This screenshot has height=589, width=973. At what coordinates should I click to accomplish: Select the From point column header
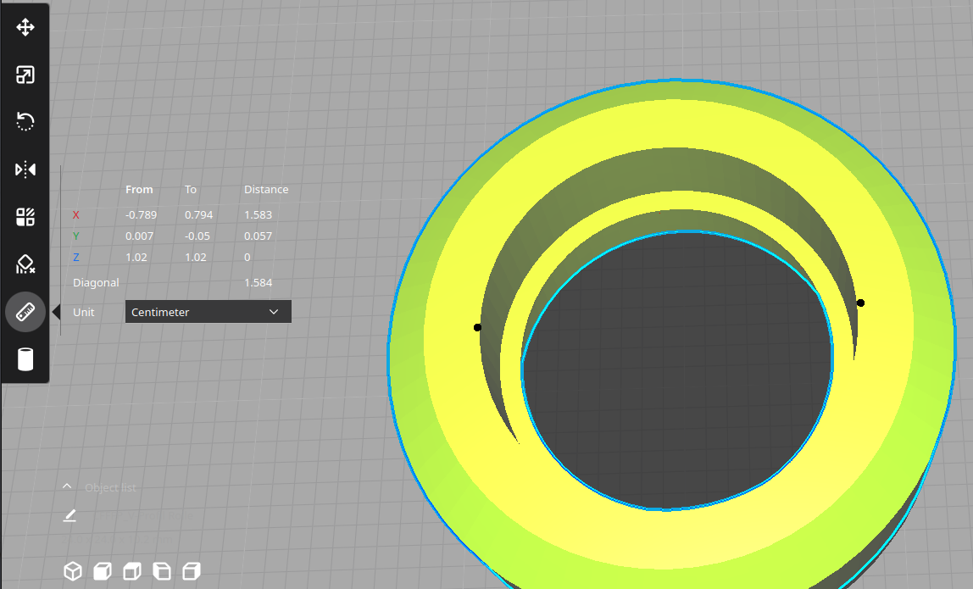139,189
